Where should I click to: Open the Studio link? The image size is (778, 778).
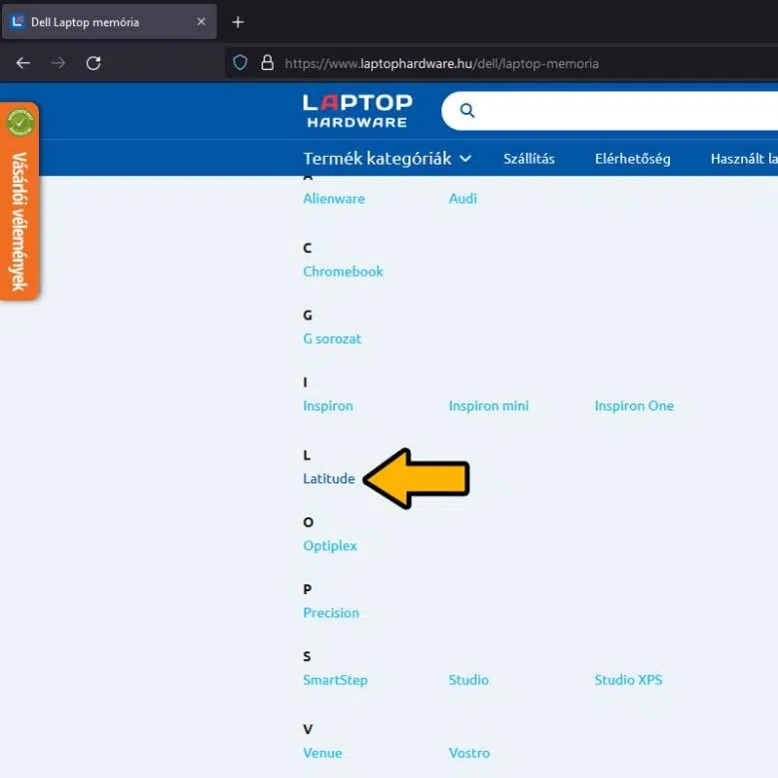coord(468,680)
